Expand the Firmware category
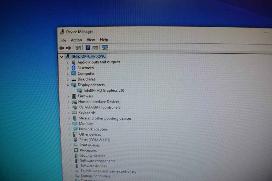 pos(68,96)
